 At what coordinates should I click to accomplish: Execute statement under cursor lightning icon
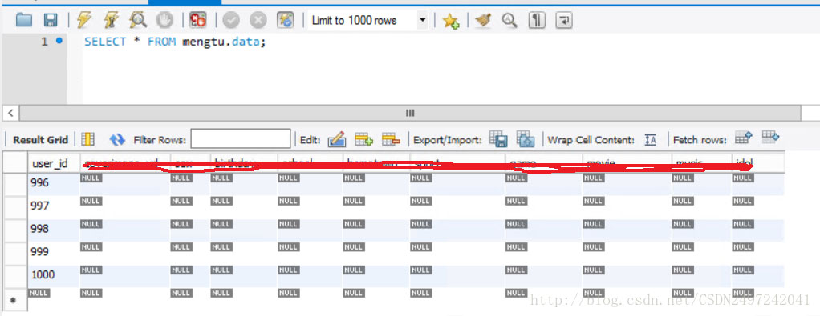[x=112, y=20]
